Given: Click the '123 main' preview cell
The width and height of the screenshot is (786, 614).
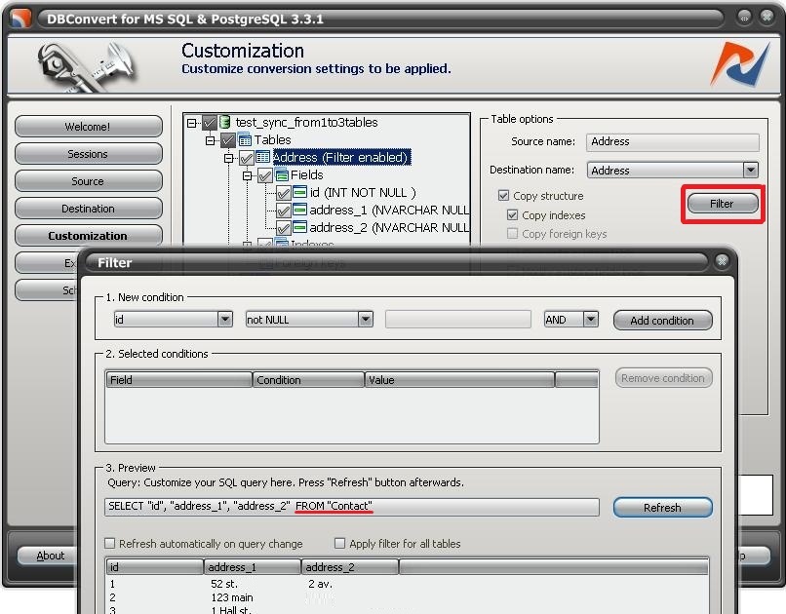Looking at the screenshot, I should click(x=231, y=597).
